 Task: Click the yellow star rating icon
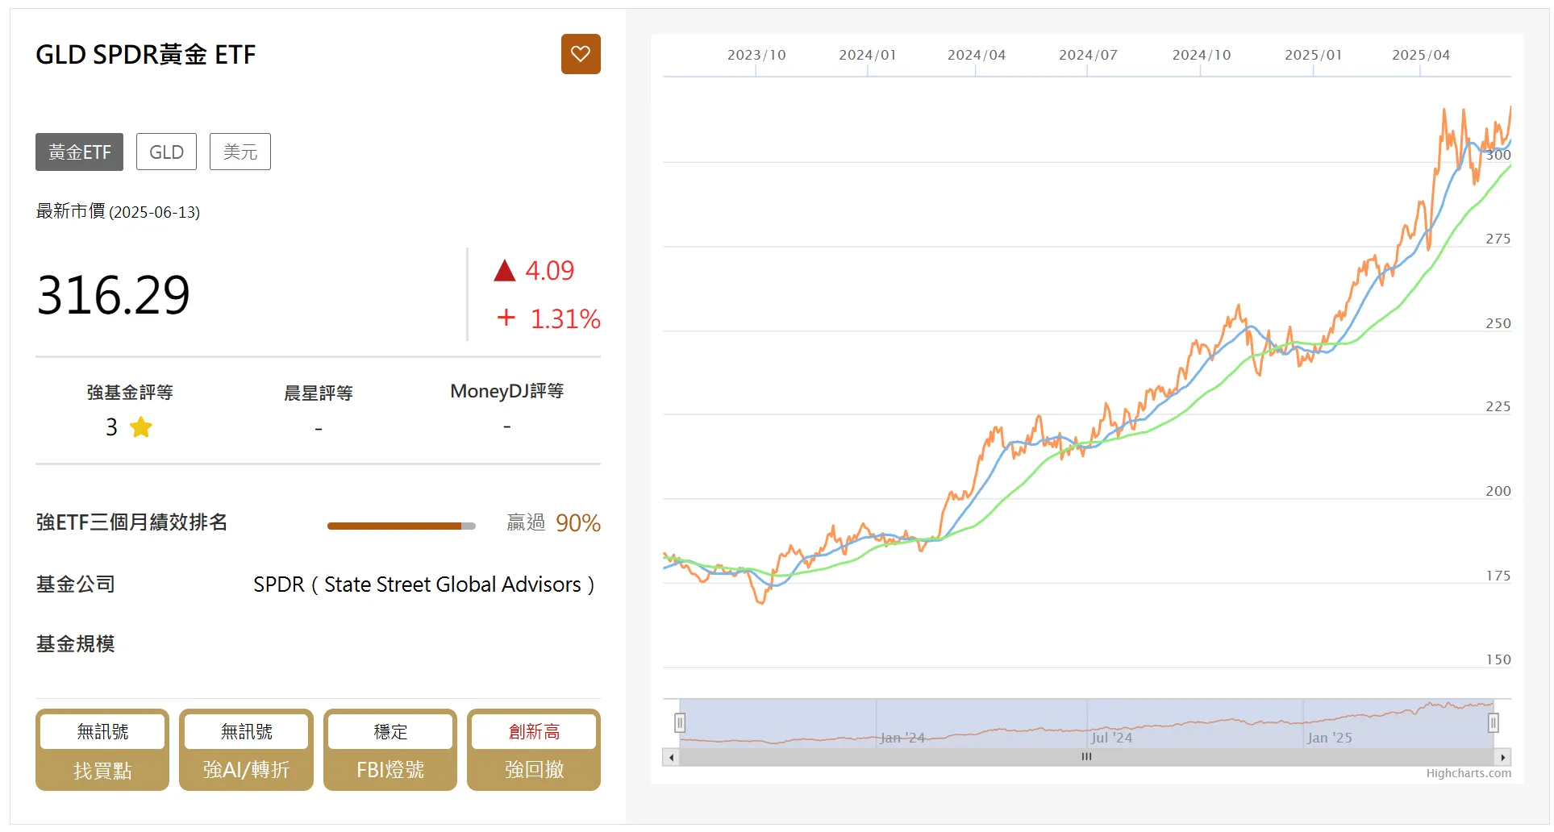141,427
